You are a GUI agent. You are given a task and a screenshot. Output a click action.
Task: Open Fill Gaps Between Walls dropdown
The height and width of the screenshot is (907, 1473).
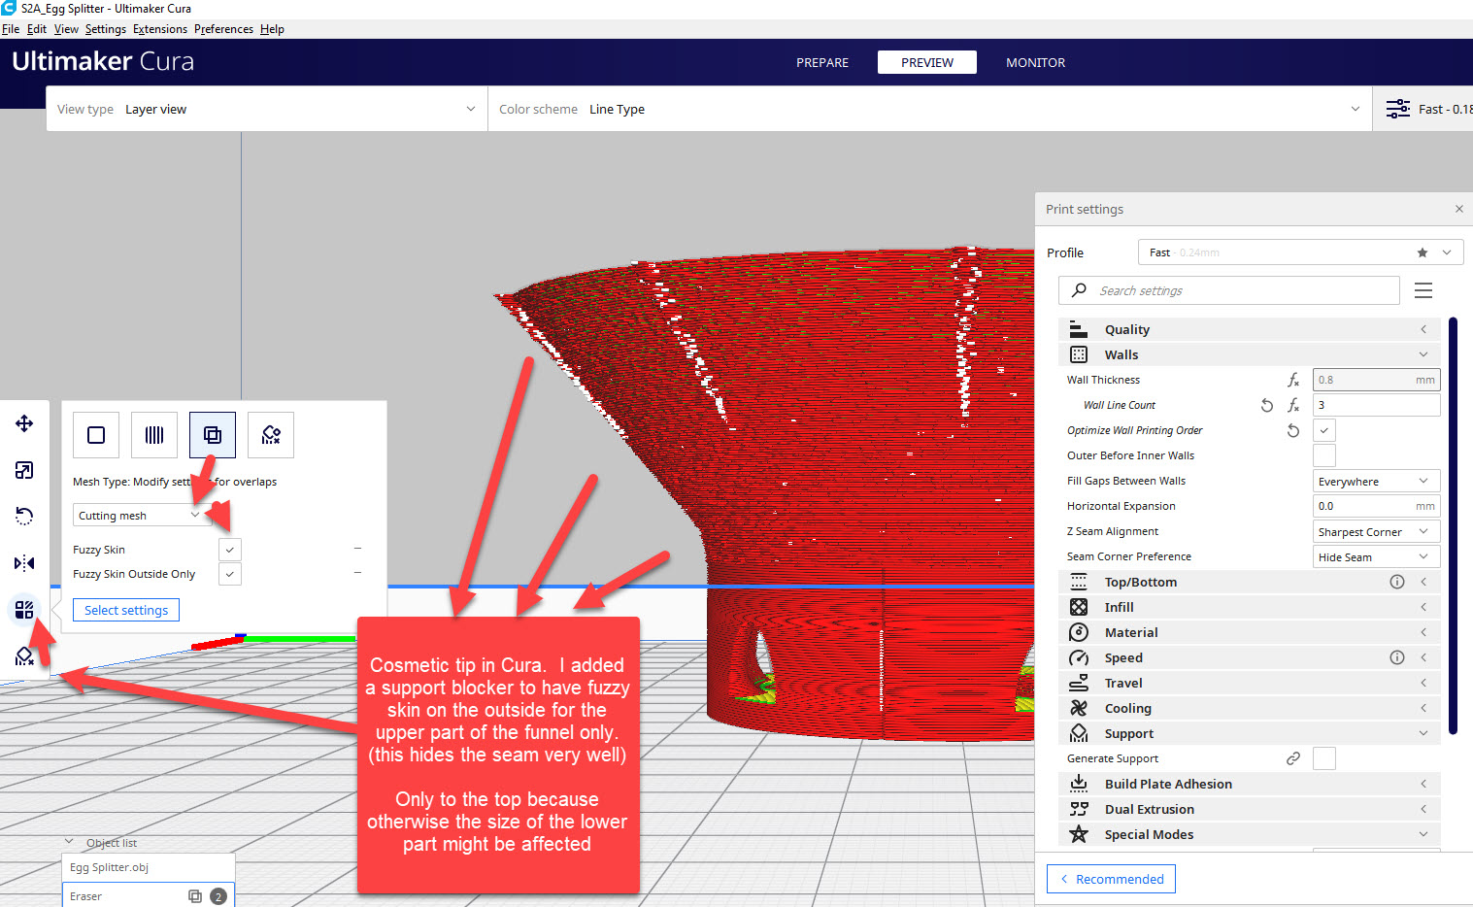tap(1376, 481)
